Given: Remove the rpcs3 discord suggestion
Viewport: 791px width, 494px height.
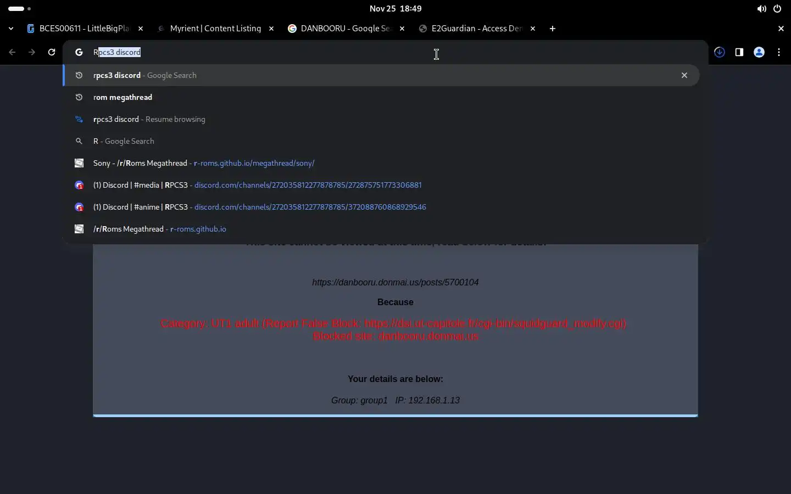Looking at the screenshot, I should pyautogui.click(x=684, y=75).
